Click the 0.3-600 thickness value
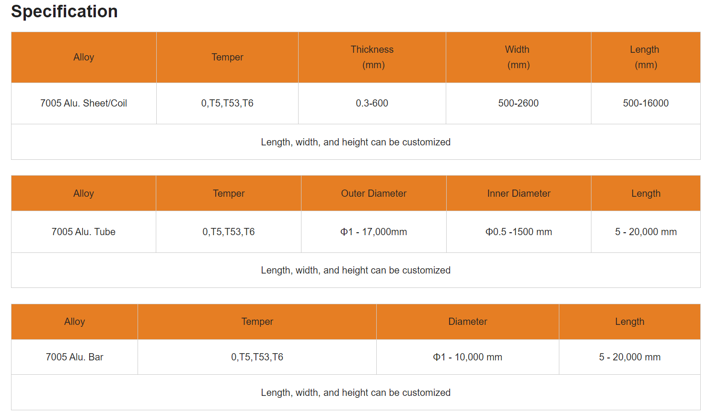The height and width of the screenshot is (417, 706). coord(372,103)
